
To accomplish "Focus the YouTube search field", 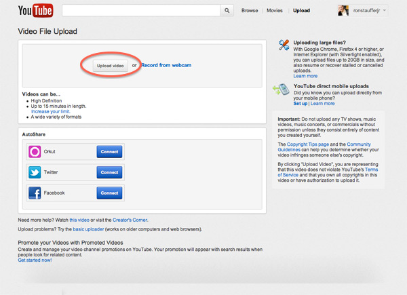I will pyautogui.click(x=141, y=11).
